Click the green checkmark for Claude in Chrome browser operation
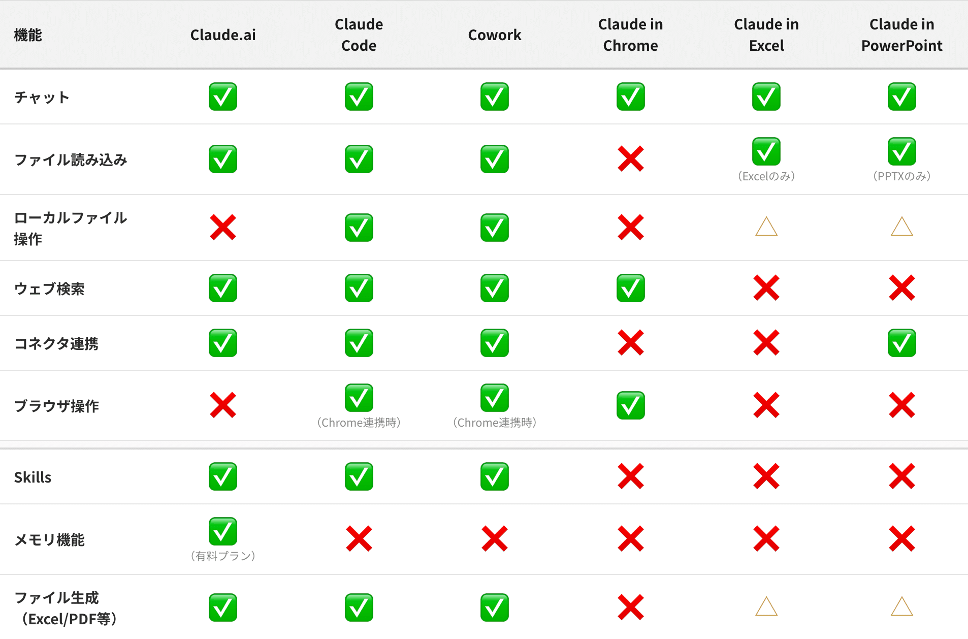The height and width of the screenshot is (639, 968). point(631,405)
